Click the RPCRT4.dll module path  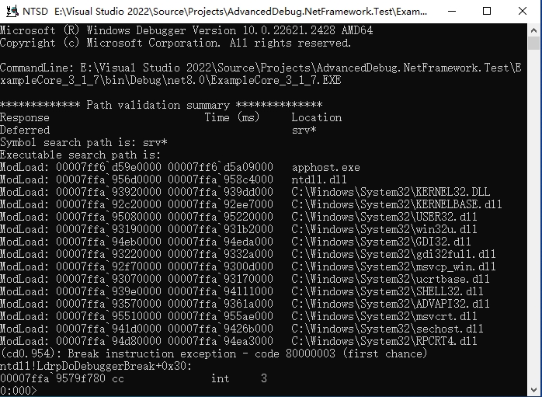click(384, 341)
